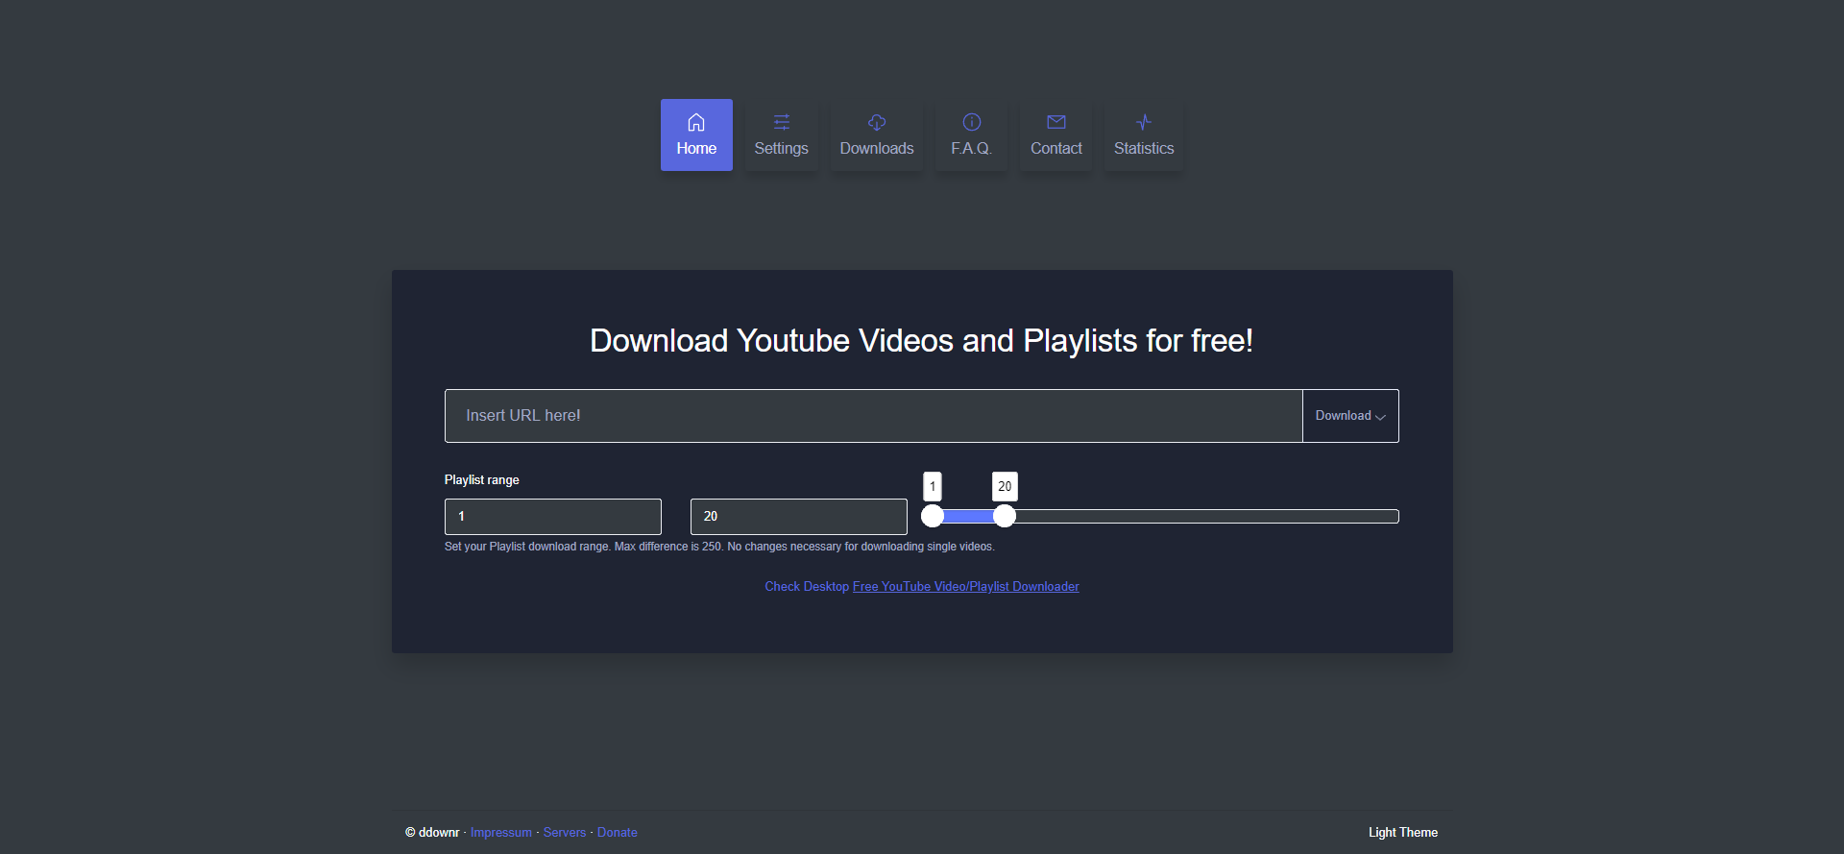
Task: Switch to Light Theme
Action: point(1403,833)
